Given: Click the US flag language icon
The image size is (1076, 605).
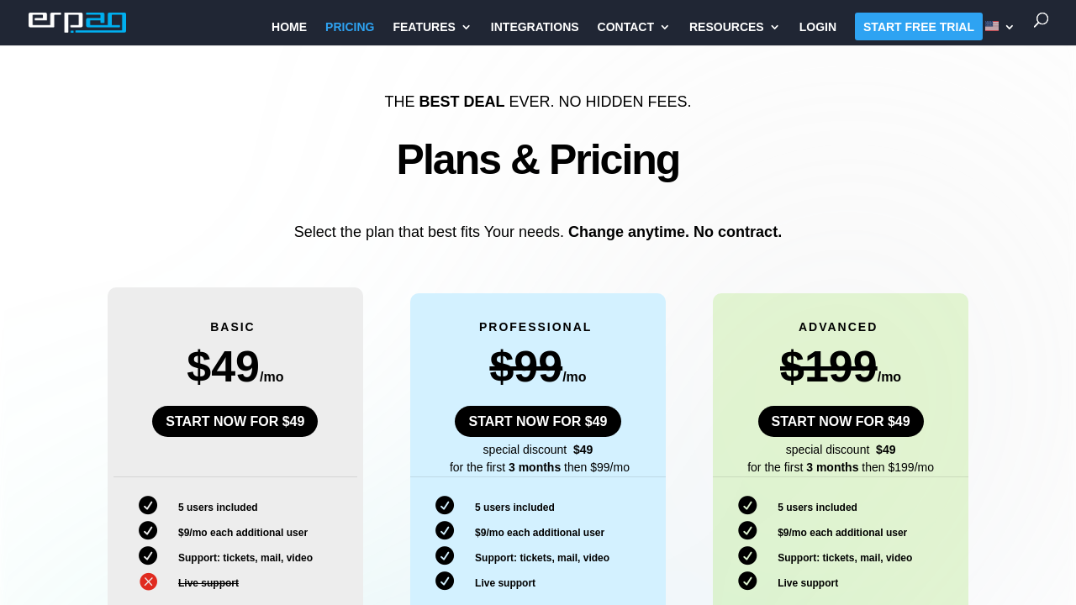Looking at the screenshot, I should pos(992,27).
